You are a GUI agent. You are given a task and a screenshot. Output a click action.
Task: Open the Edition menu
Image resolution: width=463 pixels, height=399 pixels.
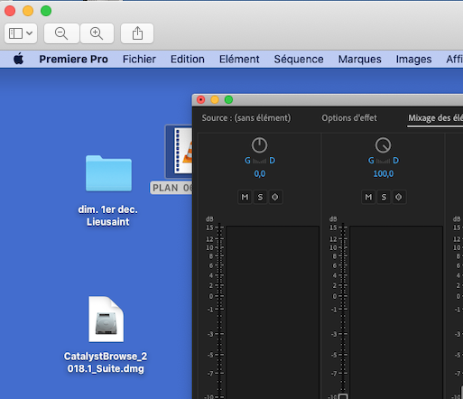188,59
